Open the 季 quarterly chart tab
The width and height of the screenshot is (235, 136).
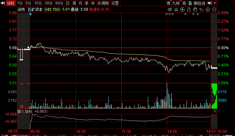[87, 3]
